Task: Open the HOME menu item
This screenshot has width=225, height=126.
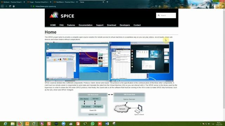Action: [53, 25]
